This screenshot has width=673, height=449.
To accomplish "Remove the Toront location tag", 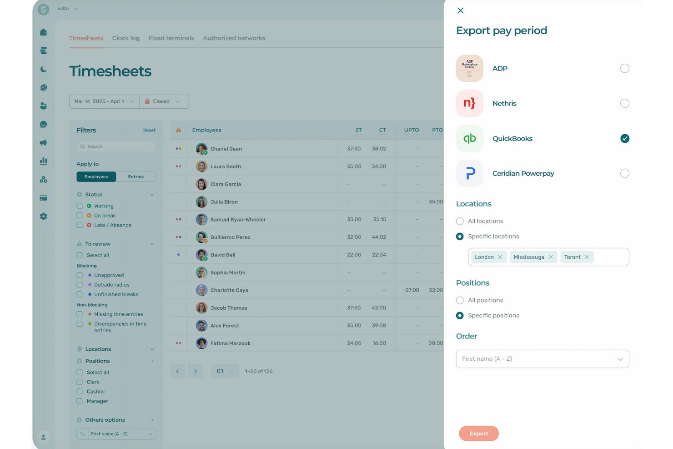I will pyautogui.click(x=587, y=257).
